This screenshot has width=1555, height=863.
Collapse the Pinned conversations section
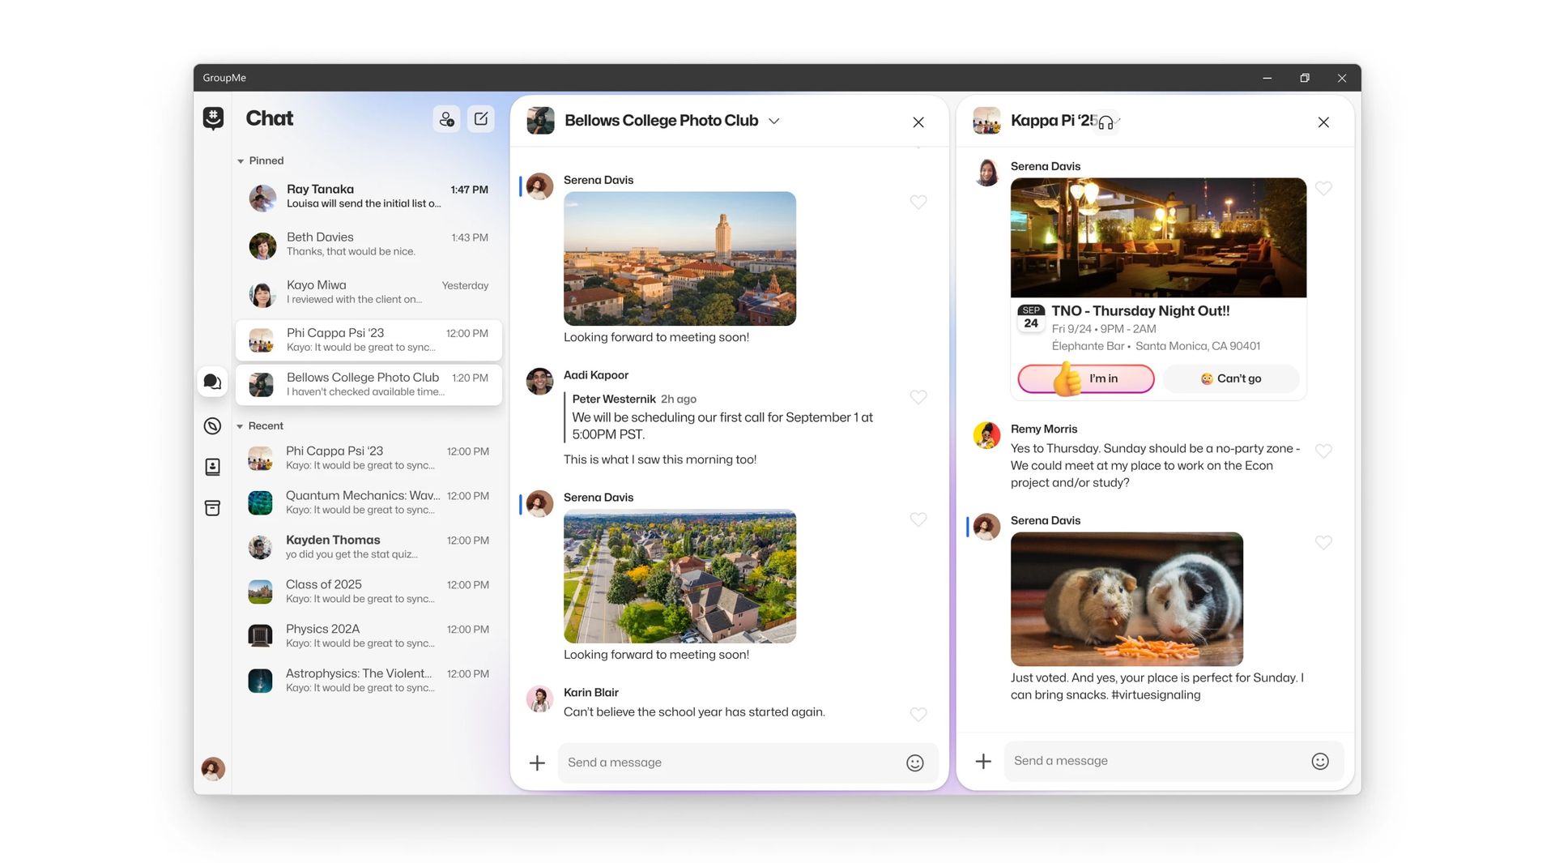click(x=241, y=160)
